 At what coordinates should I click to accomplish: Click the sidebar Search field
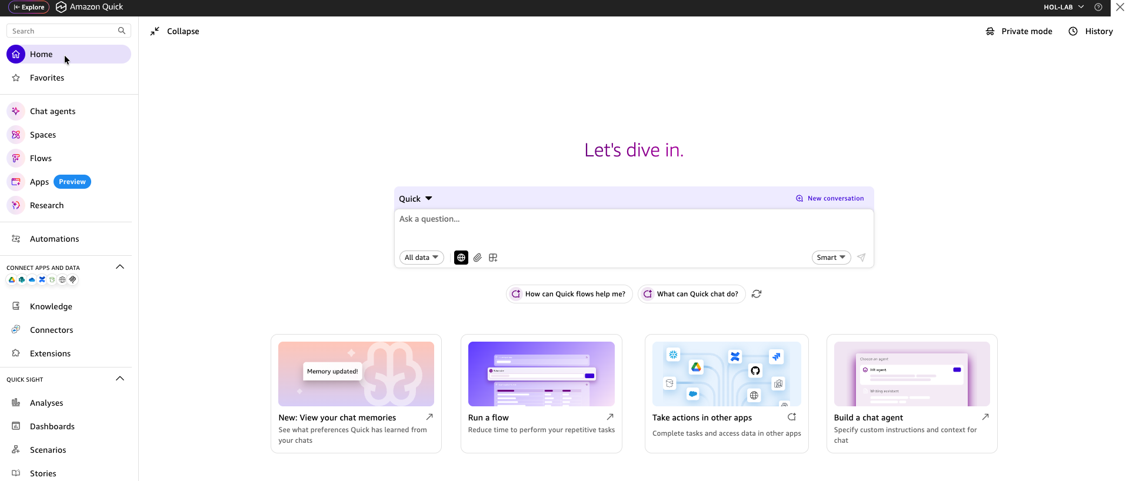point(69,31)
